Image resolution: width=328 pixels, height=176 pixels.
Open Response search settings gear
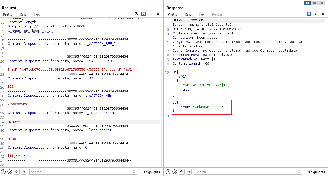[175, 172]
